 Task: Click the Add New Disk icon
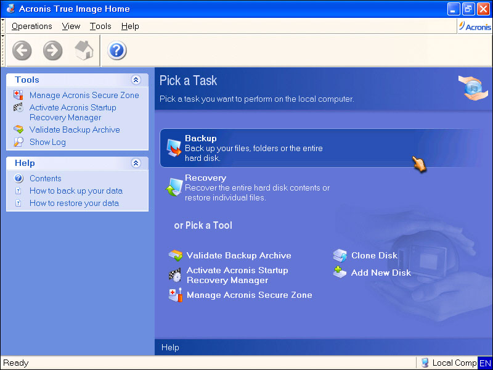click(x=340, y=272)
